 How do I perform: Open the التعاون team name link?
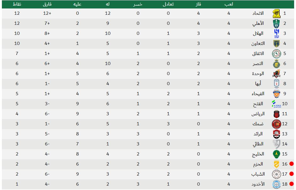point(258,44)
